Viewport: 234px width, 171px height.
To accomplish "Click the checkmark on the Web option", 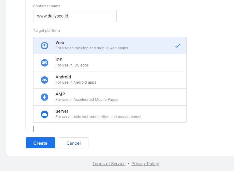I will (x=178, y=46).
